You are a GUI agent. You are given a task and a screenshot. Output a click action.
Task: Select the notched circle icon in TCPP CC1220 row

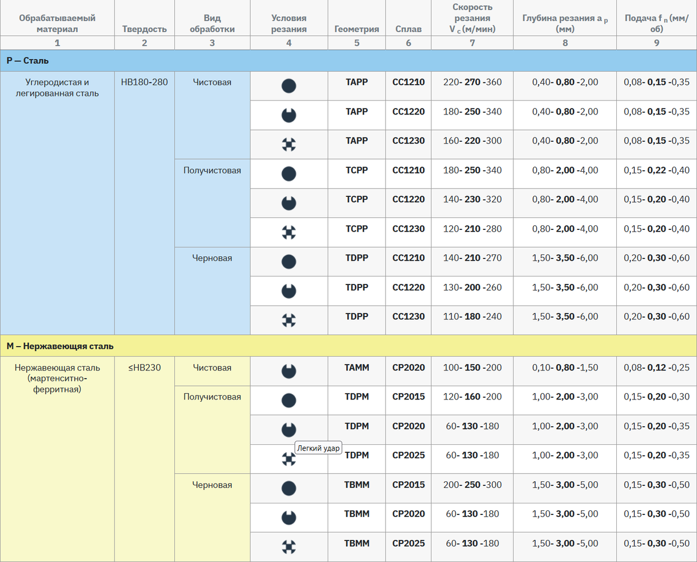[x=289, y=203]
